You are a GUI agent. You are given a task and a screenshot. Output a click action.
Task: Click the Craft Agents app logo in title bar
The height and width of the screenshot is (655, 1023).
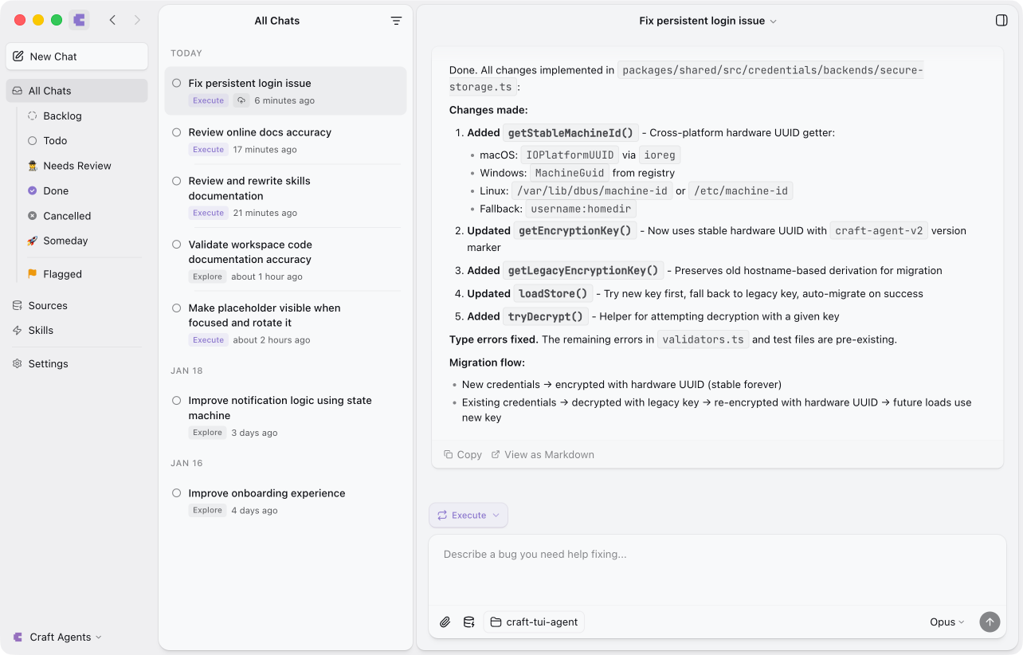79,20
